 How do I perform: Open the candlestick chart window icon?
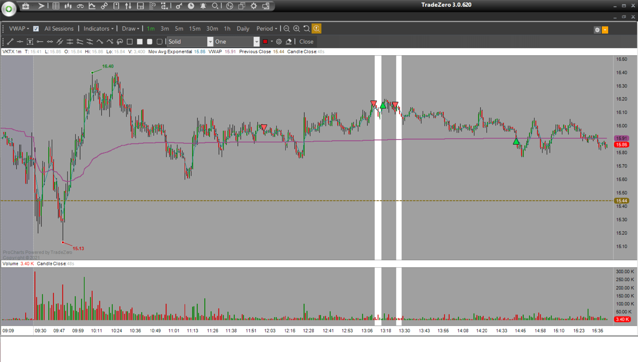(x=68, y=6)
